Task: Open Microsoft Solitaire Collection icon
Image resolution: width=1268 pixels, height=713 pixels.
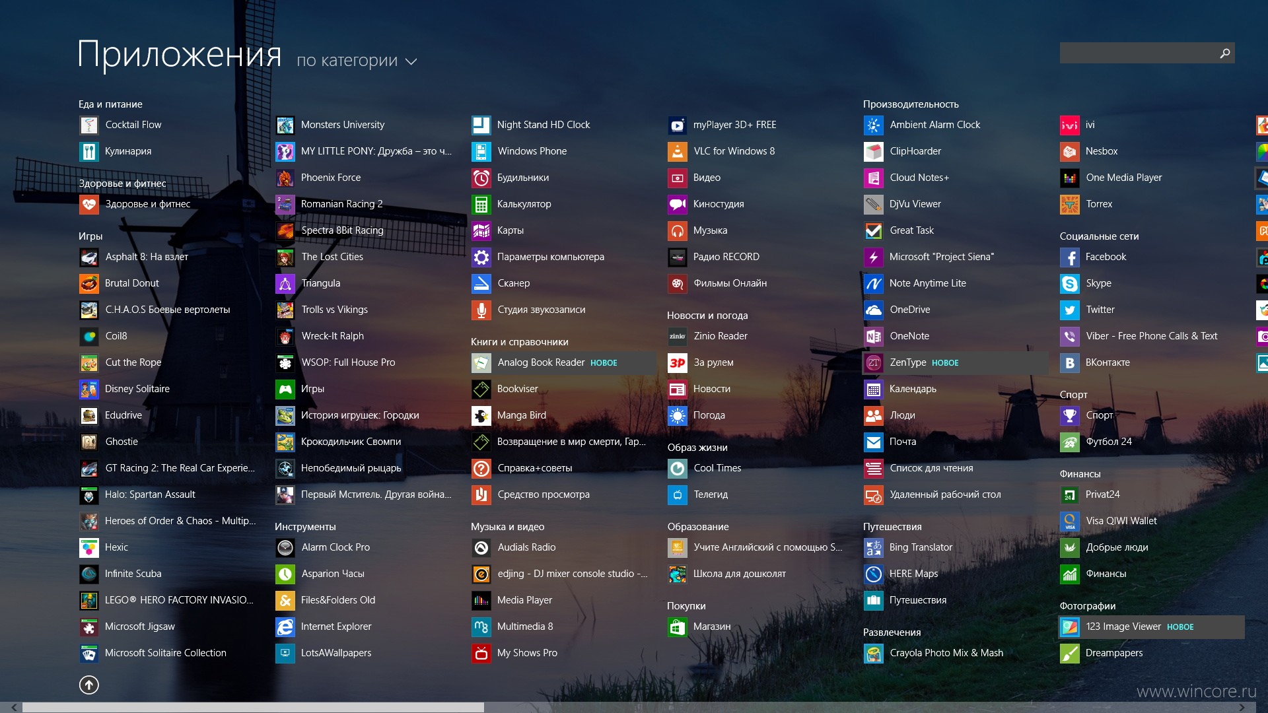Action: (x=89, y=653)
